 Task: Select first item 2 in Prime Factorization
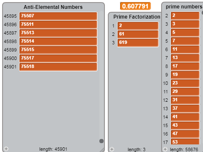pyautogui.click(x=138, y=26)
